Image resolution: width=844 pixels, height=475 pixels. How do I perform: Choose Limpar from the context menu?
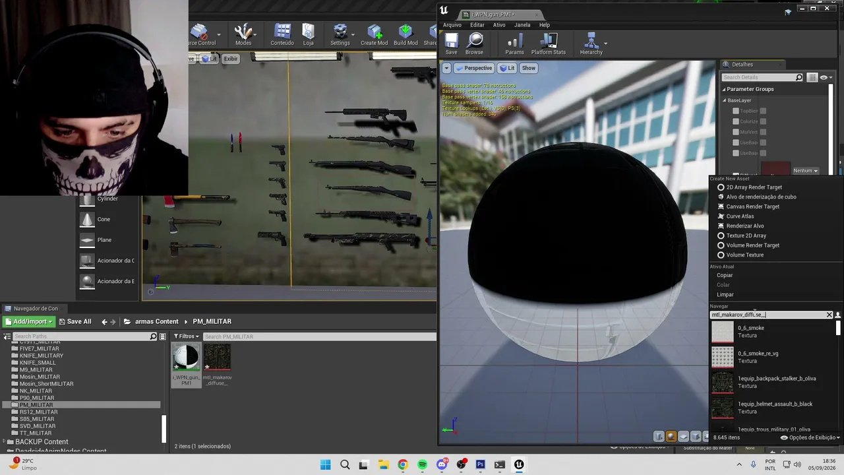725,294
